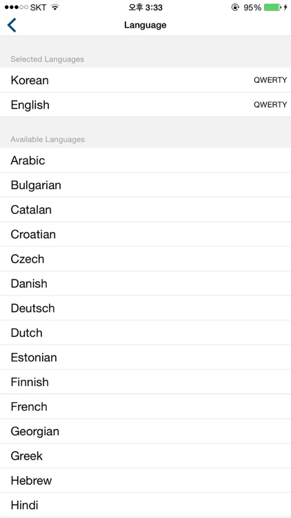The height and width of the screenshot is (518, 291).
Task: Pick Hindi from the language list
Action: click(145, 505)
